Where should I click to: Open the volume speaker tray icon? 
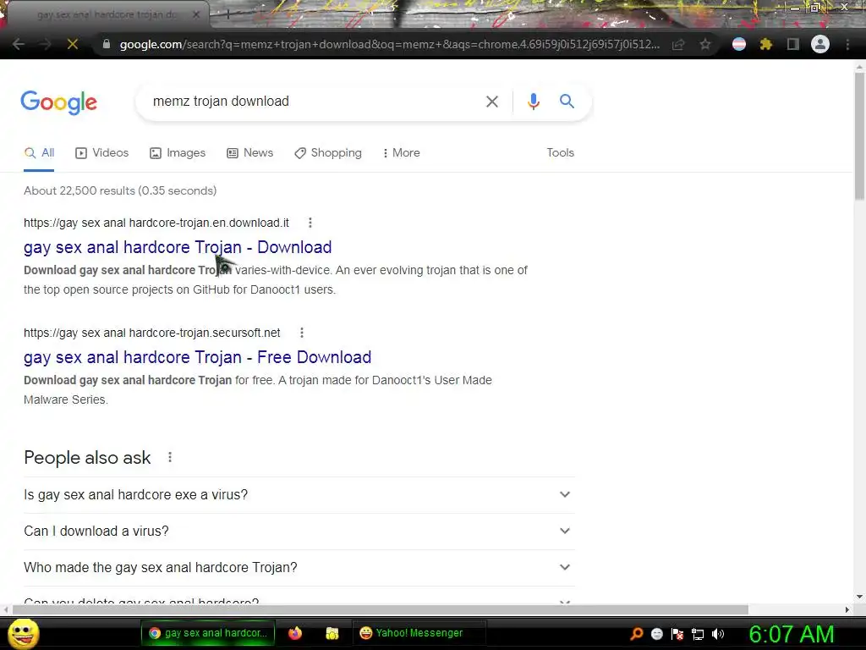tap(718, 634)
